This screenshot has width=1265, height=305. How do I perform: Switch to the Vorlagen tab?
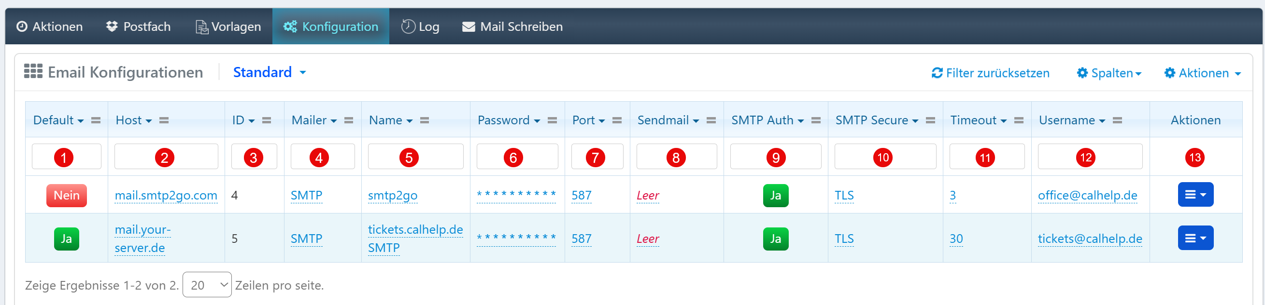pos(228,27)
